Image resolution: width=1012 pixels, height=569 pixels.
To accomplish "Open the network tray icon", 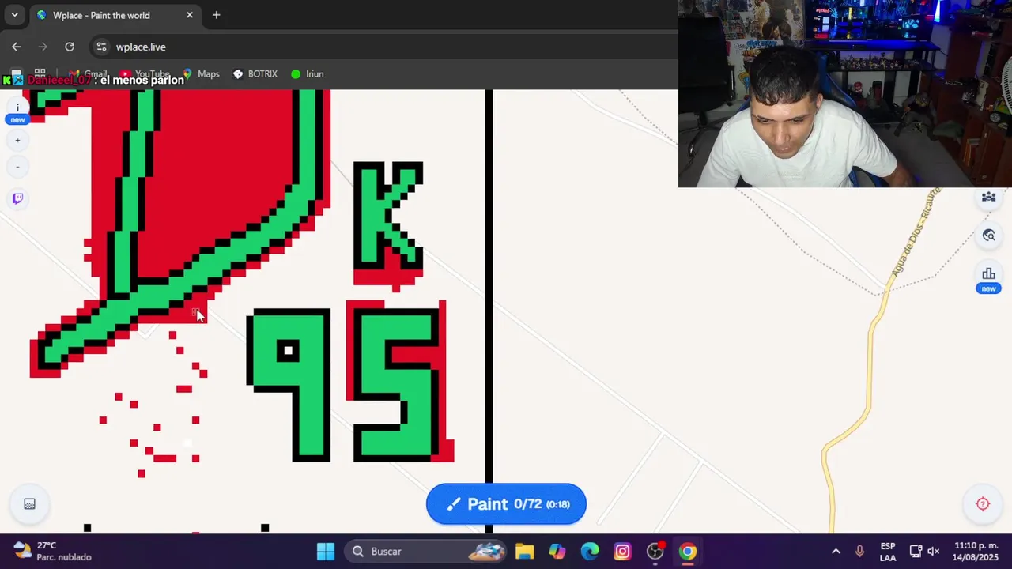I will click(x=916, y=552).
